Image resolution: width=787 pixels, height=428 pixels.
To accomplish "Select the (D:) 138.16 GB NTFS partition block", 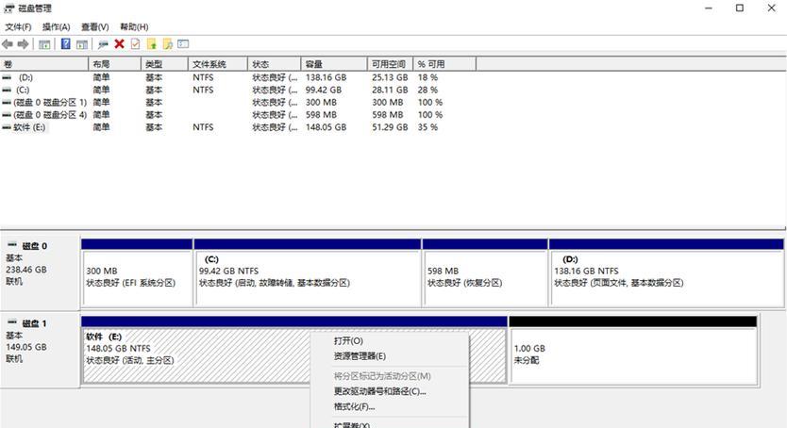I will (x=666, y=272).
